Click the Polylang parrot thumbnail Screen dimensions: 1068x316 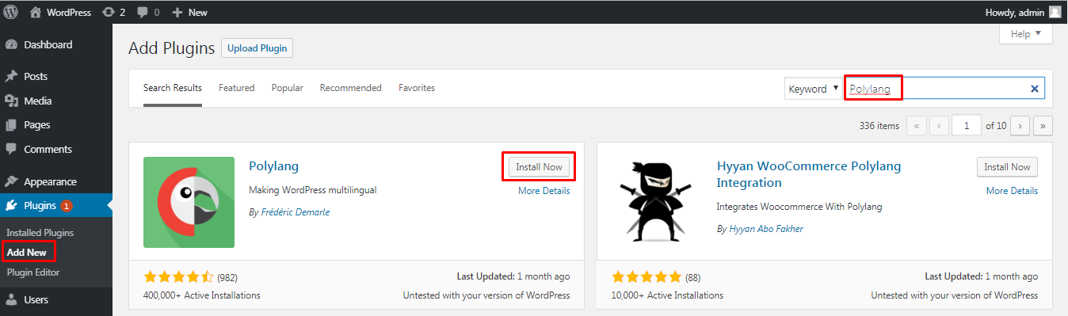pos(189,202)
